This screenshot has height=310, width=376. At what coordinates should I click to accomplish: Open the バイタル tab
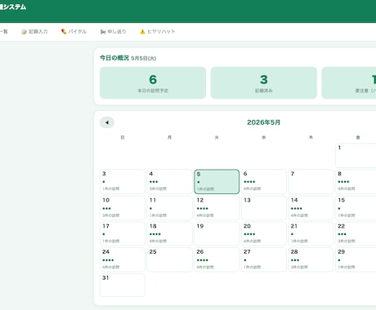pos(74,32)
